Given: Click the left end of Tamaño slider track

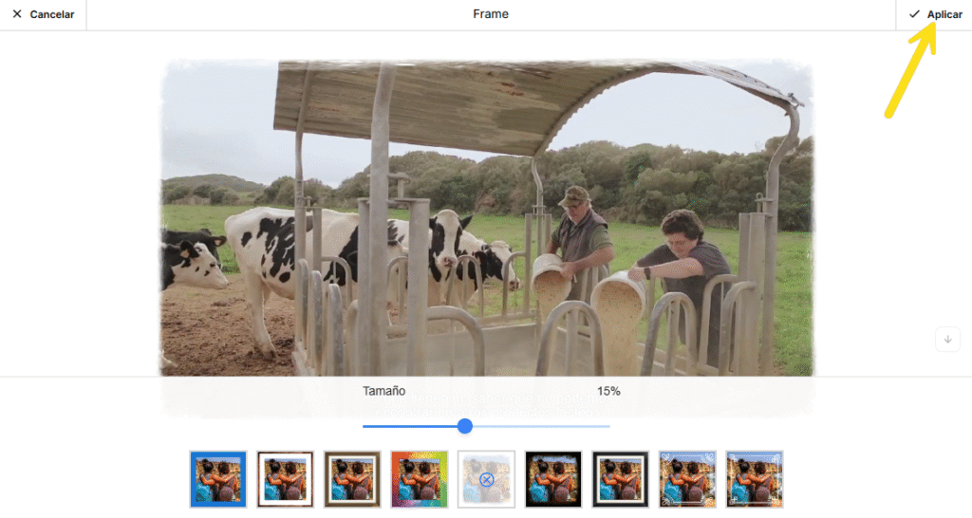Looking at the screenshot, I should [365, 426].
